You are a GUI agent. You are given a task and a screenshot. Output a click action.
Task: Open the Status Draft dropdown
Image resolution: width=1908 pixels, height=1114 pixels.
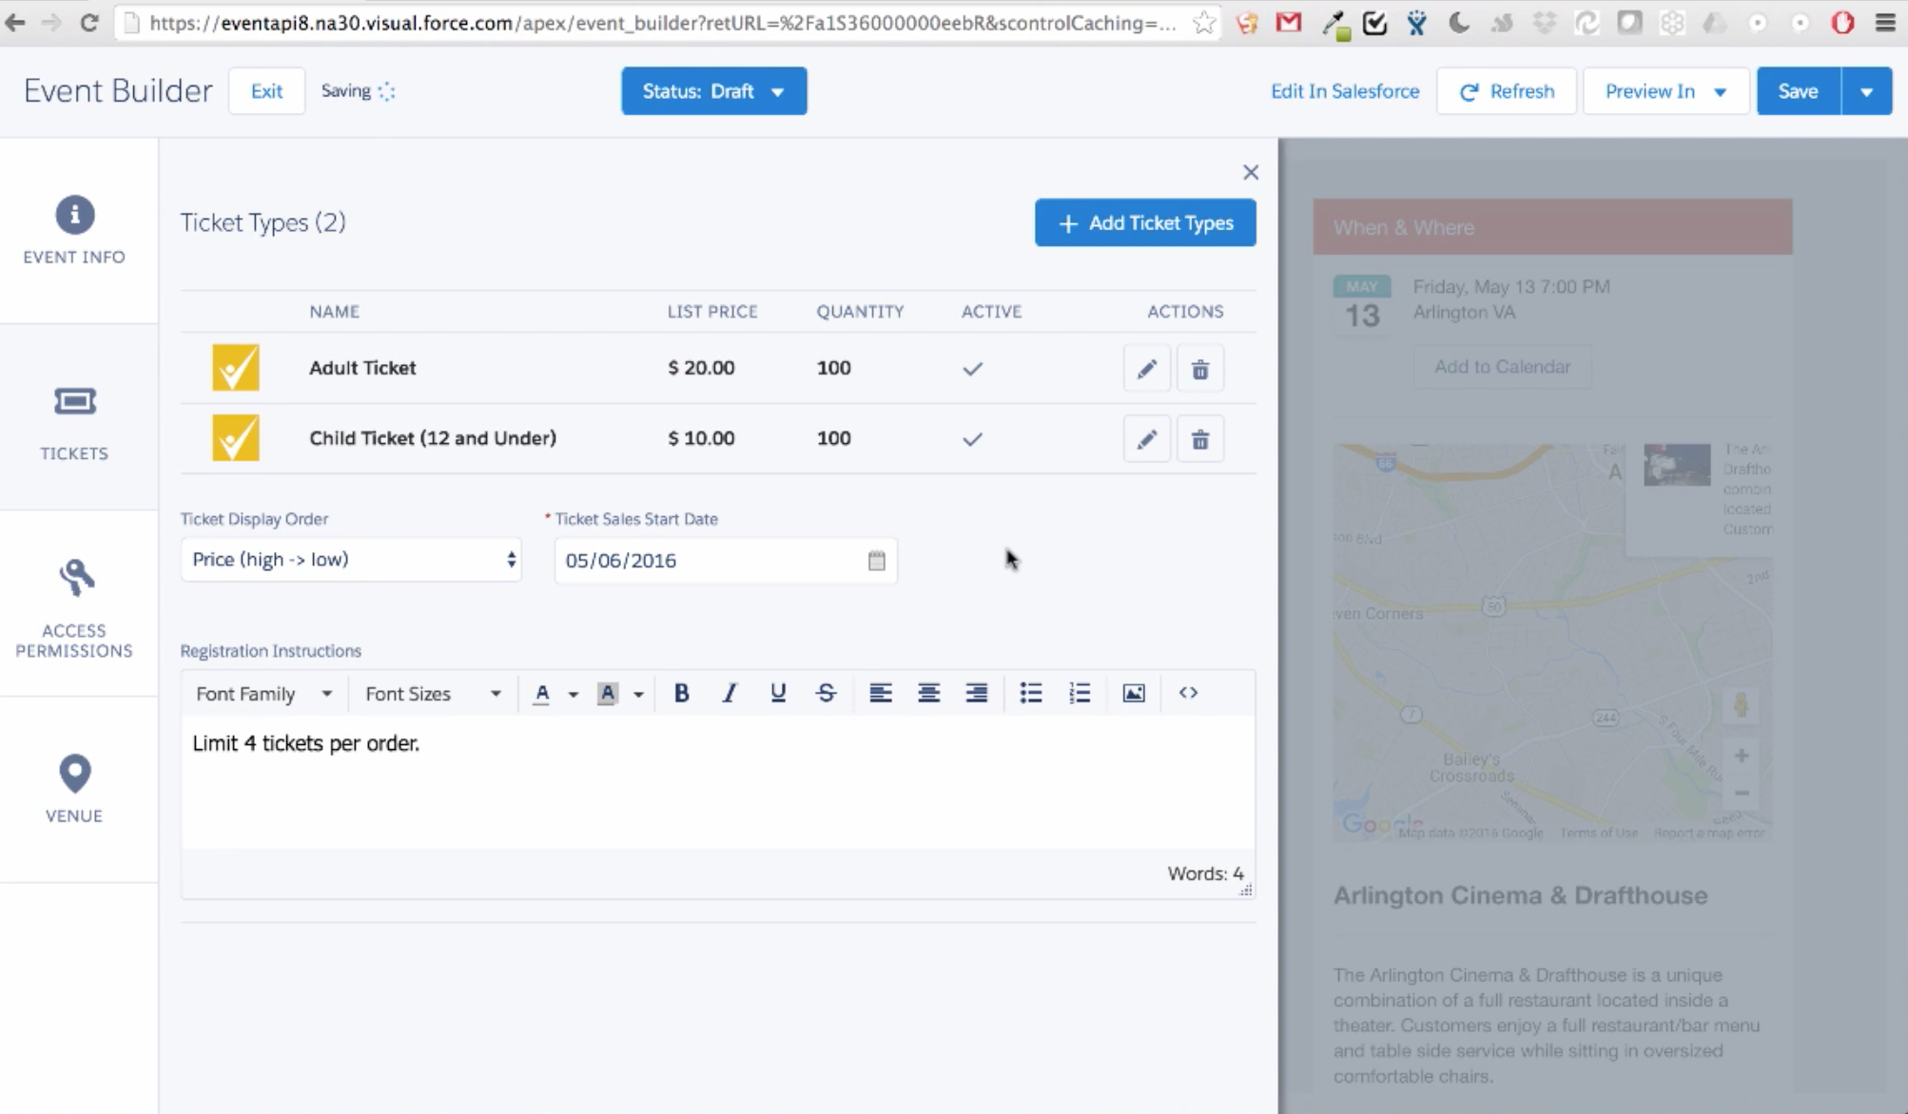coord(713,90)
